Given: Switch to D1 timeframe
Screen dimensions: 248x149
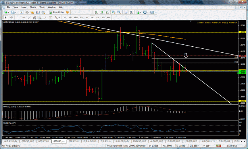Looking at the screenshot, I should pos(98,17).
